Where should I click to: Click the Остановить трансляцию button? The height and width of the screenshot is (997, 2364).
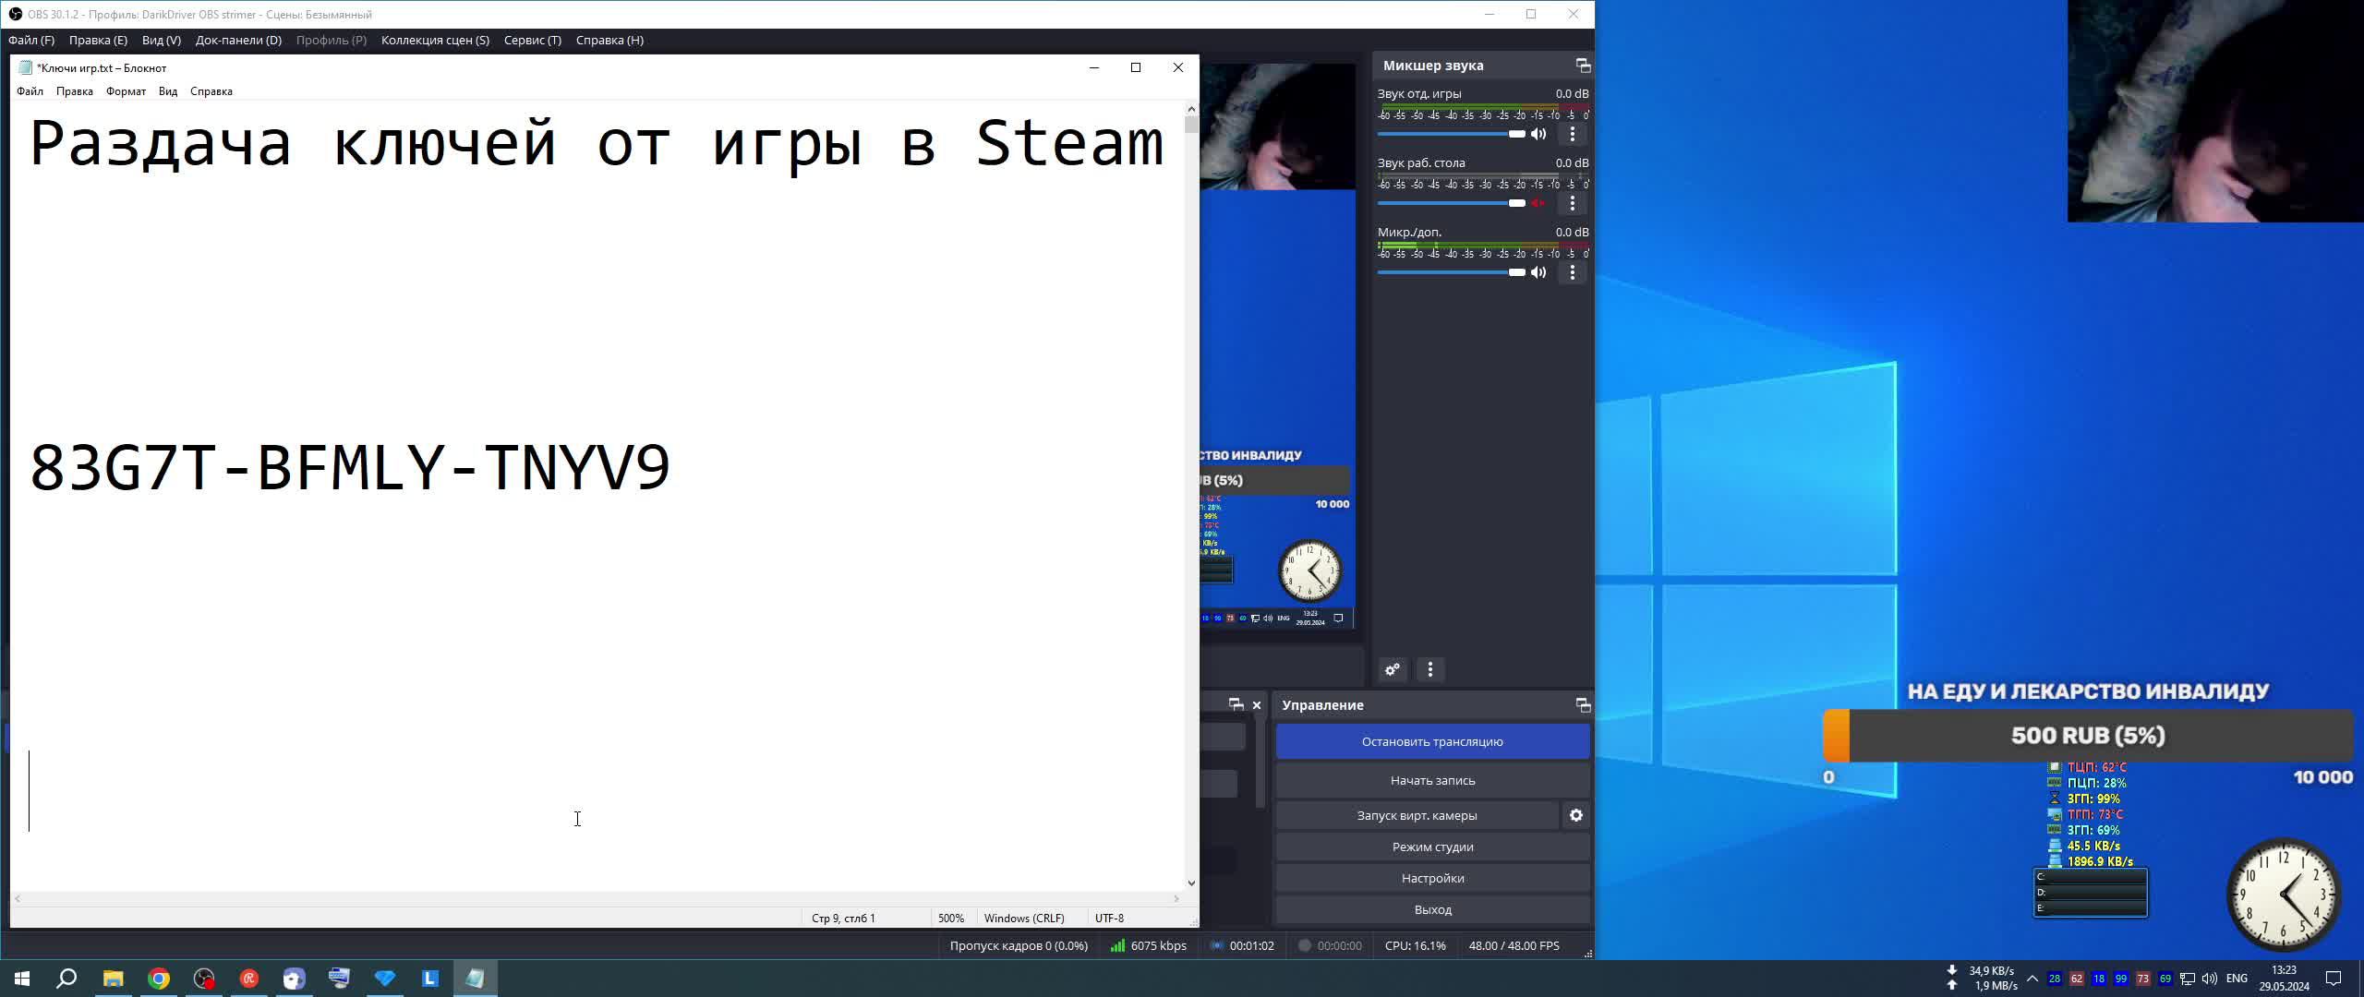1432,741
